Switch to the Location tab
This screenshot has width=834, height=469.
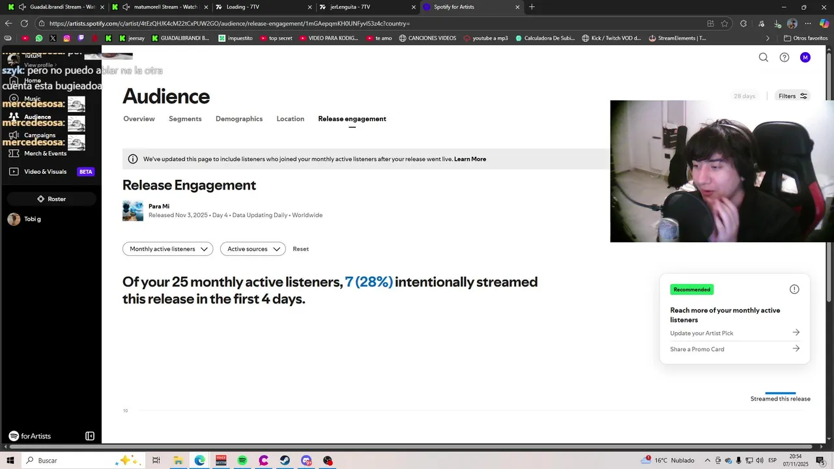click(290, 119)
